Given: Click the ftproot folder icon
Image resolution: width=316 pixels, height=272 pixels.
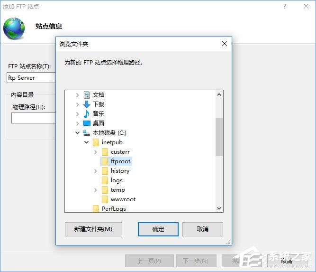Looking at the screenshot, I should (105, 161).
